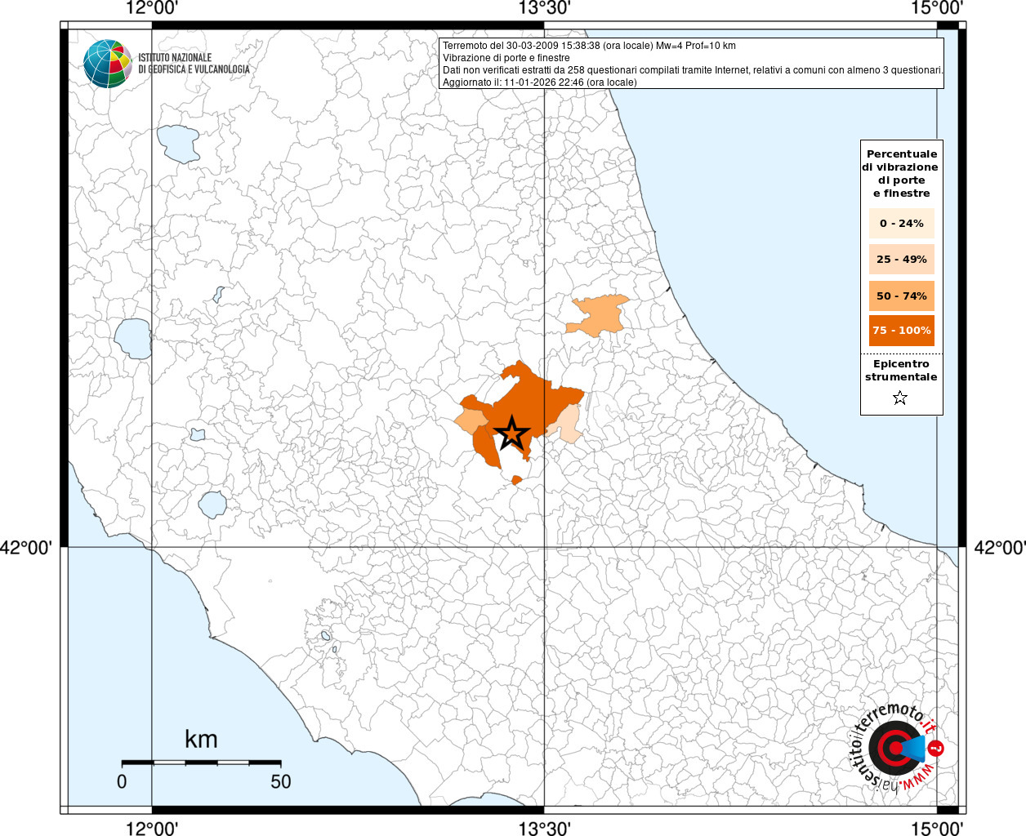Click the 'Aggiornato il: 11-01-2026' line

pos(539,82)
